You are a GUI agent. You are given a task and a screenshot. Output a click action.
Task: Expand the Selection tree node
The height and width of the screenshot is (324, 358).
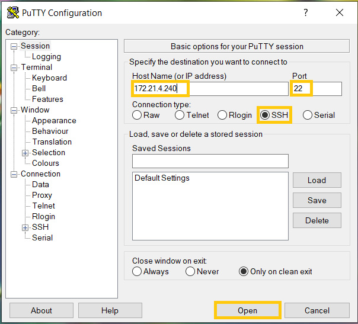click(25, 153)
